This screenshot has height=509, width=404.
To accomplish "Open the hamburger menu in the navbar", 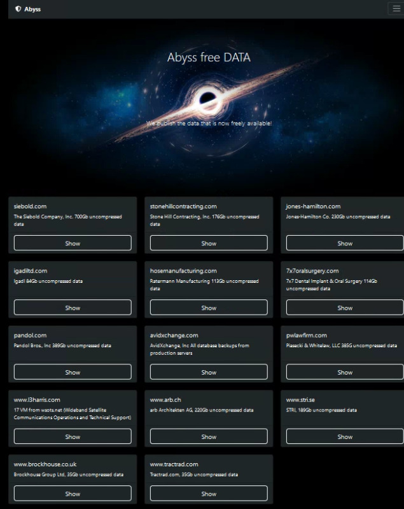I will [397, 8].
